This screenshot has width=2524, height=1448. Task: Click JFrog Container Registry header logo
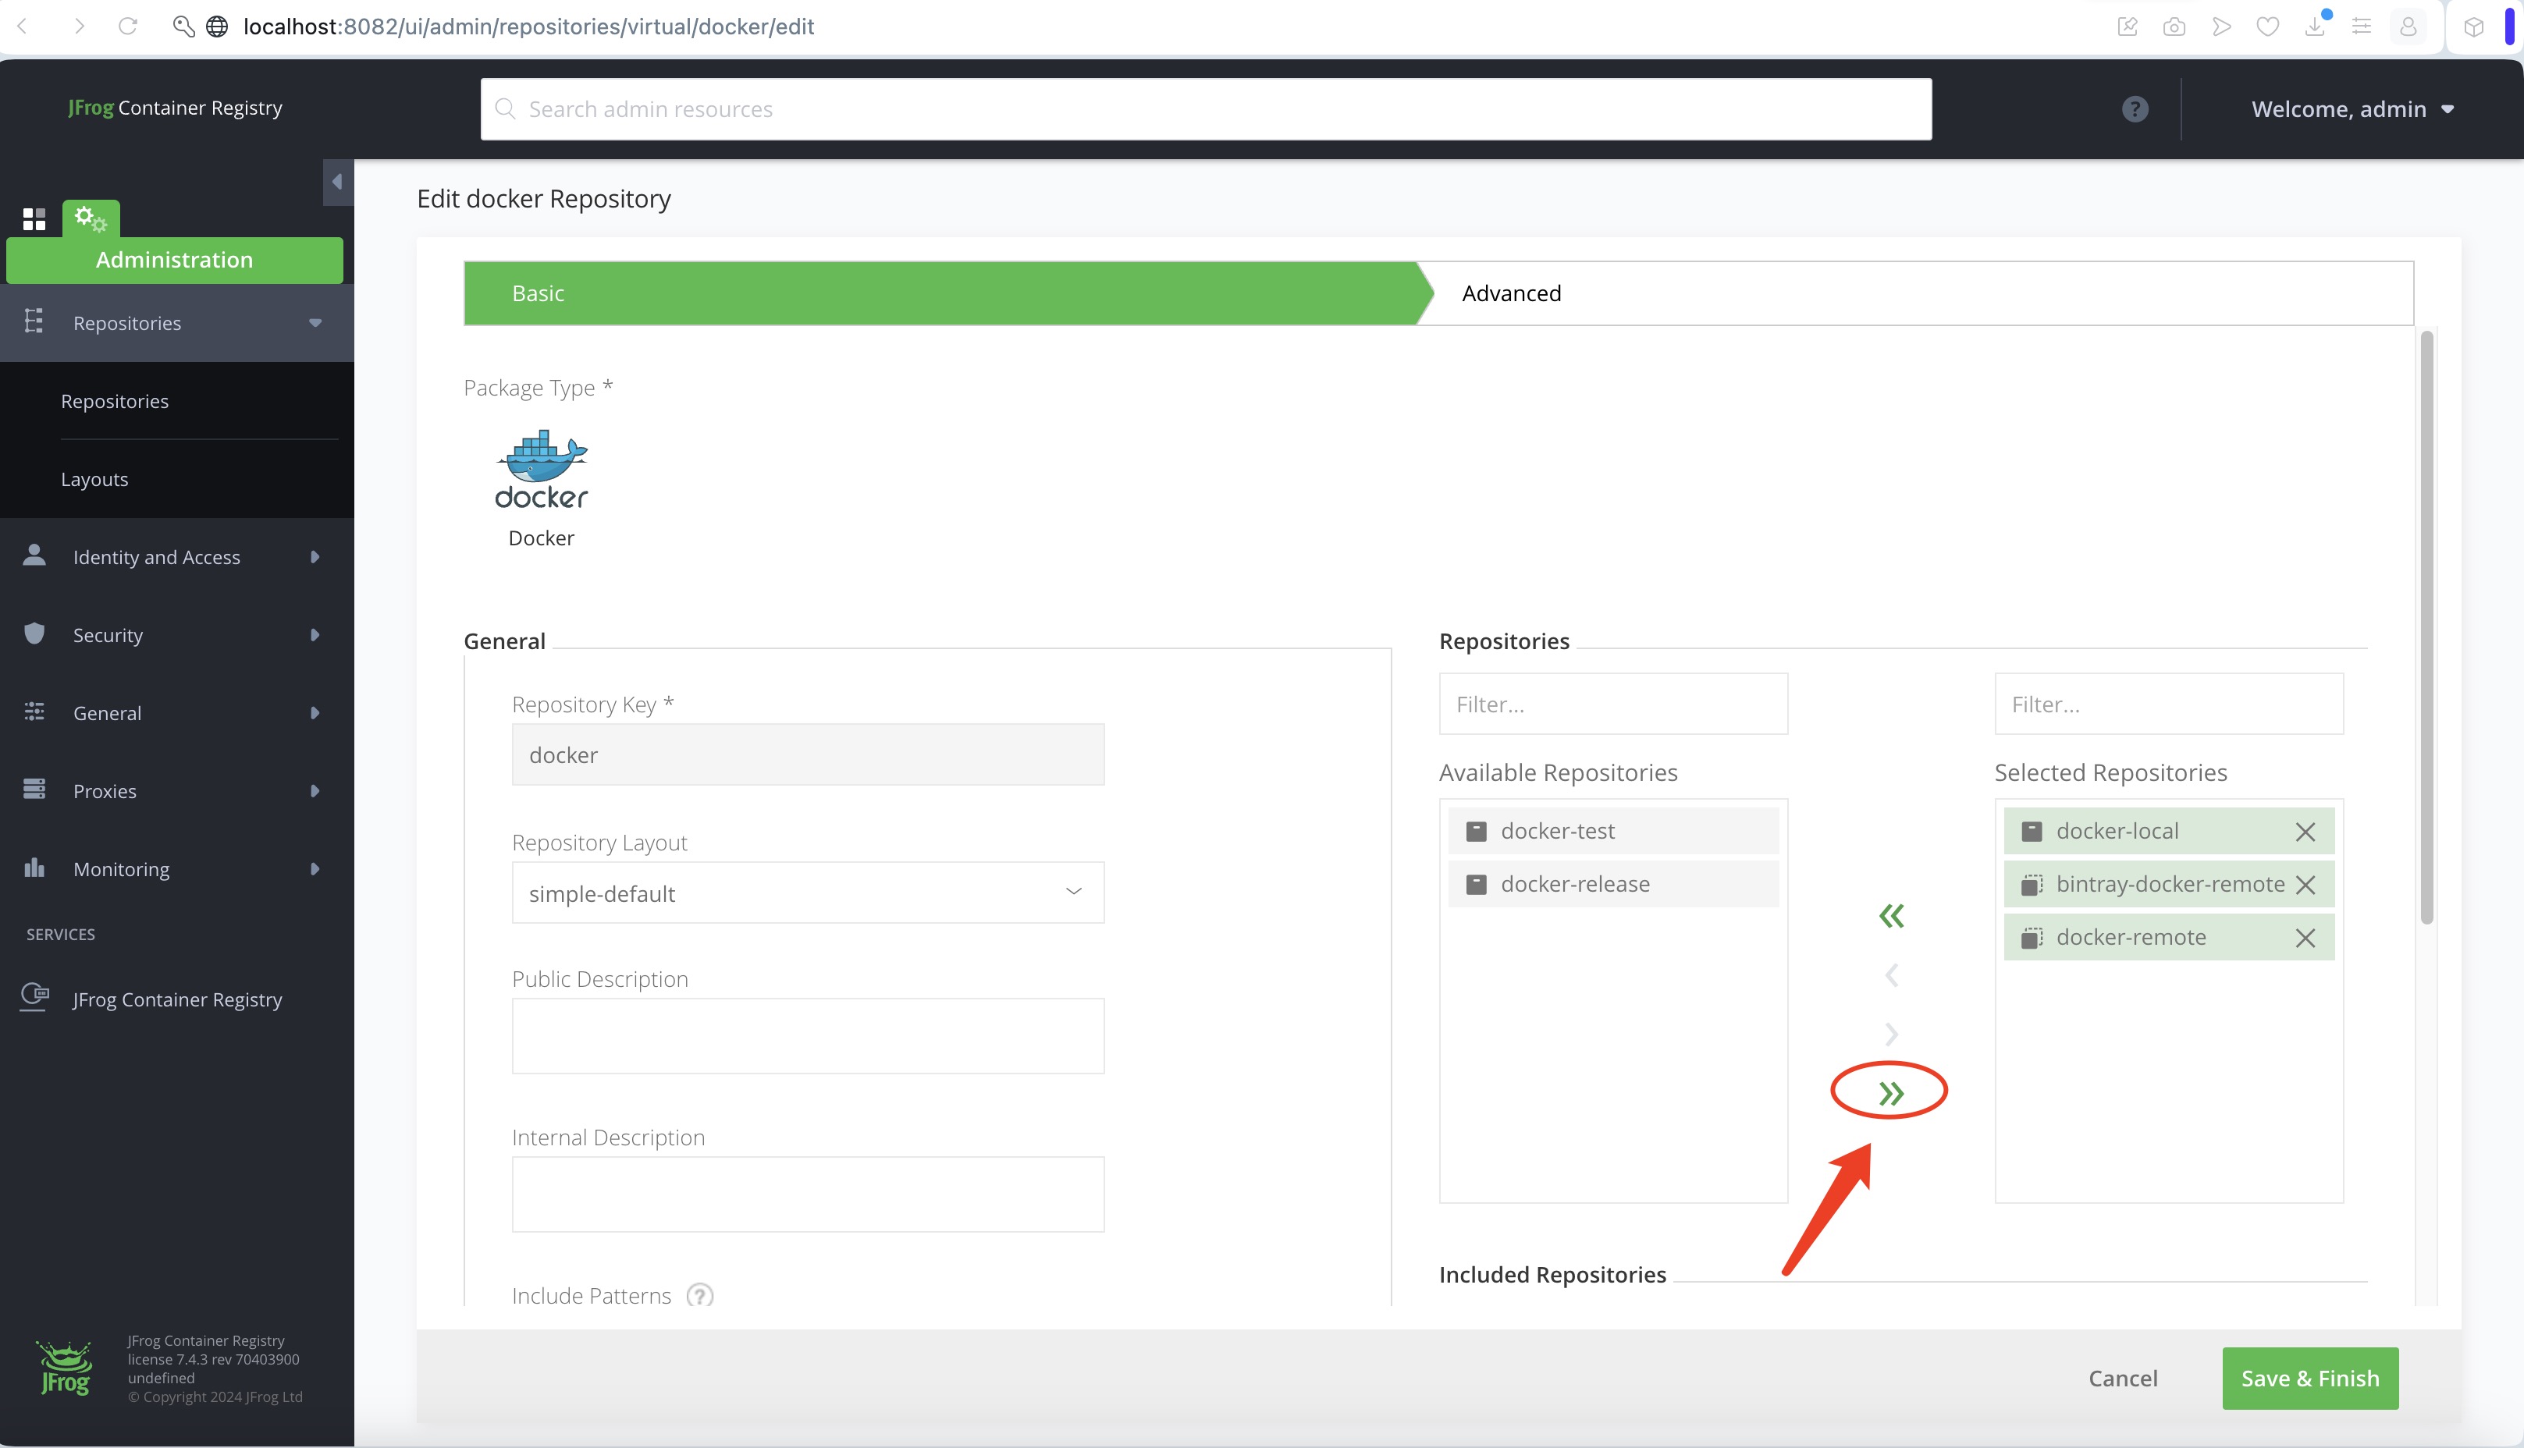point(175,108)
